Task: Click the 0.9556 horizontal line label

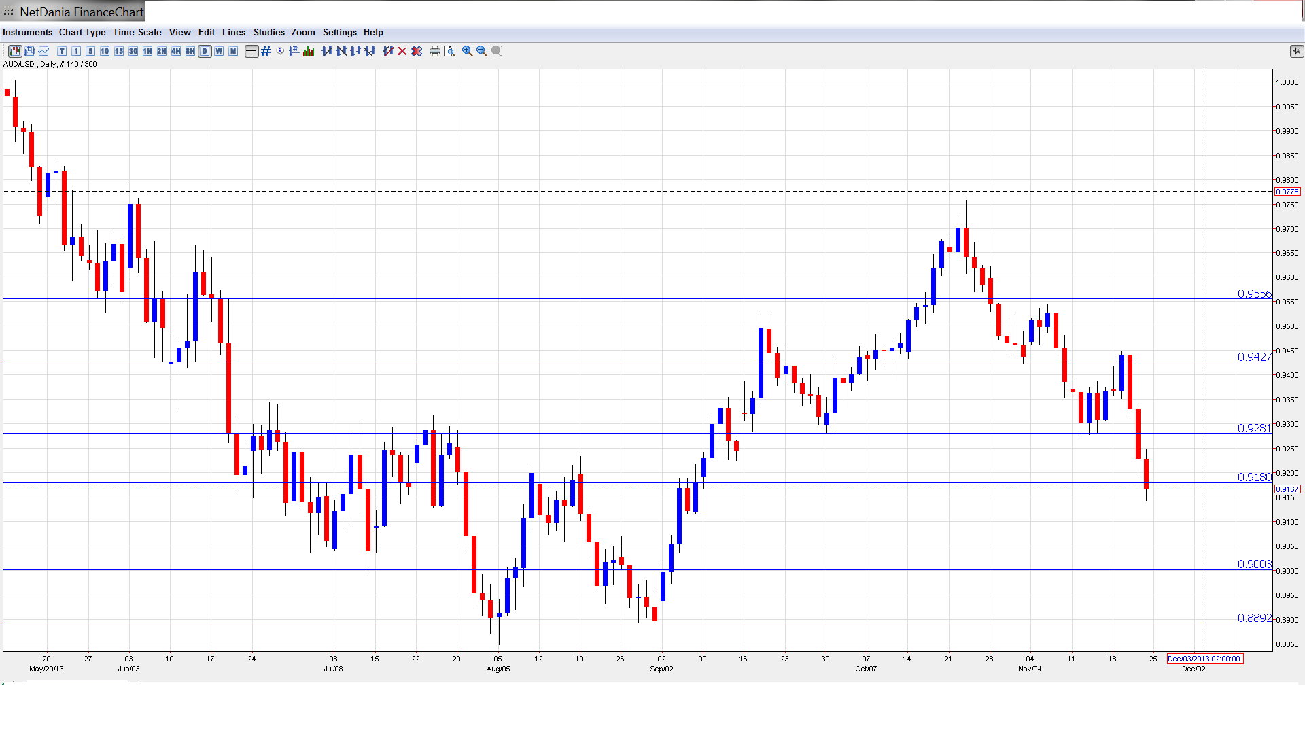Action: (x=1254, y=294)
